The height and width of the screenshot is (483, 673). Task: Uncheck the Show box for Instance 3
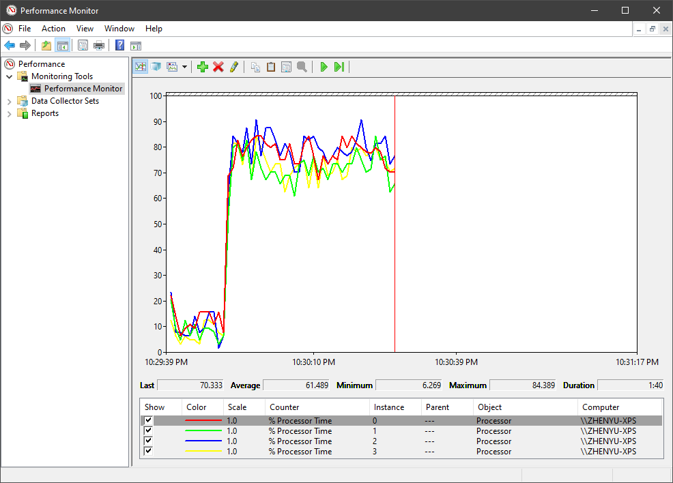pos(148,451)
